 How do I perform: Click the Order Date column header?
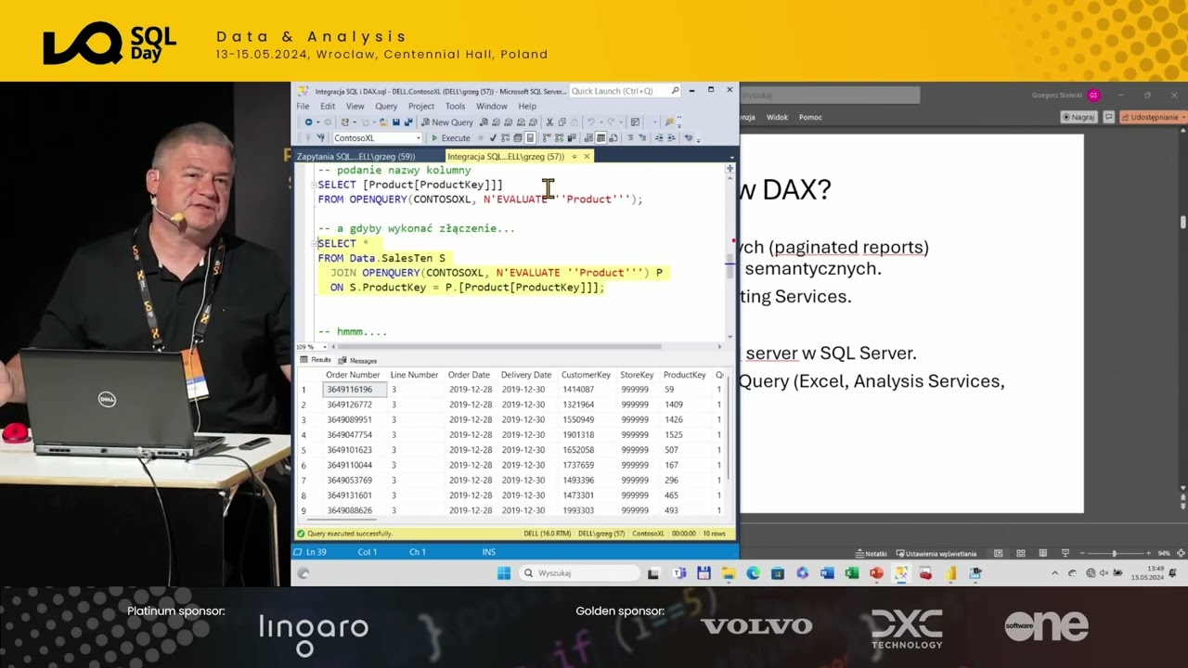469,375
